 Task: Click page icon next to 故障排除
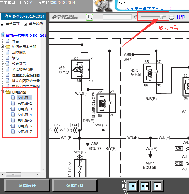(x=8, y=52)
